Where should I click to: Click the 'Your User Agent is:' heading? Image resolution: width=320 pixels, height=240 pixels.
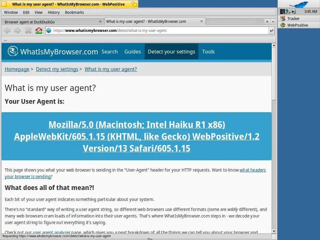pos(34,102)
